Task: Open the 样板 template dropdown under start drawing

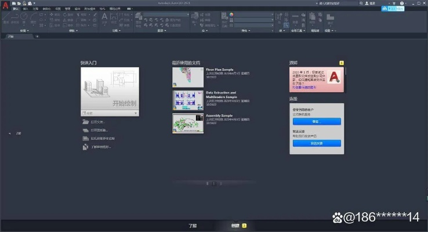Action: pyautogui.click(x=110, y=113)
